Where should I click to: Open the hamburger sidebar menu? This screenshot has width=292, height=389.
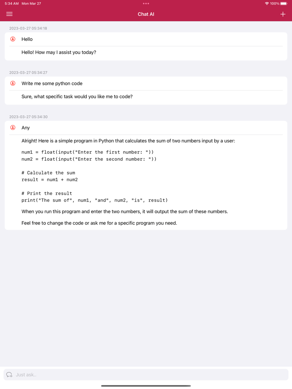[x=9, y=14]
